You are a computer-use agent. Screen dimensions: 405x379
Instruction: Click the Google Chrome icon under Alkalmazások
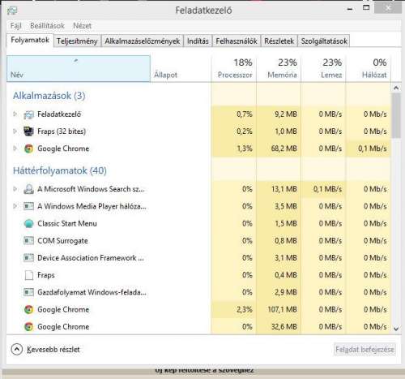click(28, 149)
